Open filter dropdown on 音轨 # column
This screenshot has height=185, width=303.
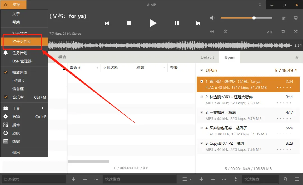(97, 68)
